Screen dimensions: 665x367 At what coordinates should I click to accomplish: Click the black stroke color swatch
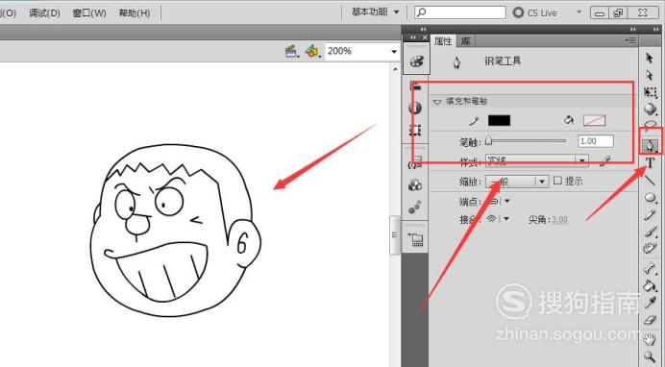click(x=499, y=120)
